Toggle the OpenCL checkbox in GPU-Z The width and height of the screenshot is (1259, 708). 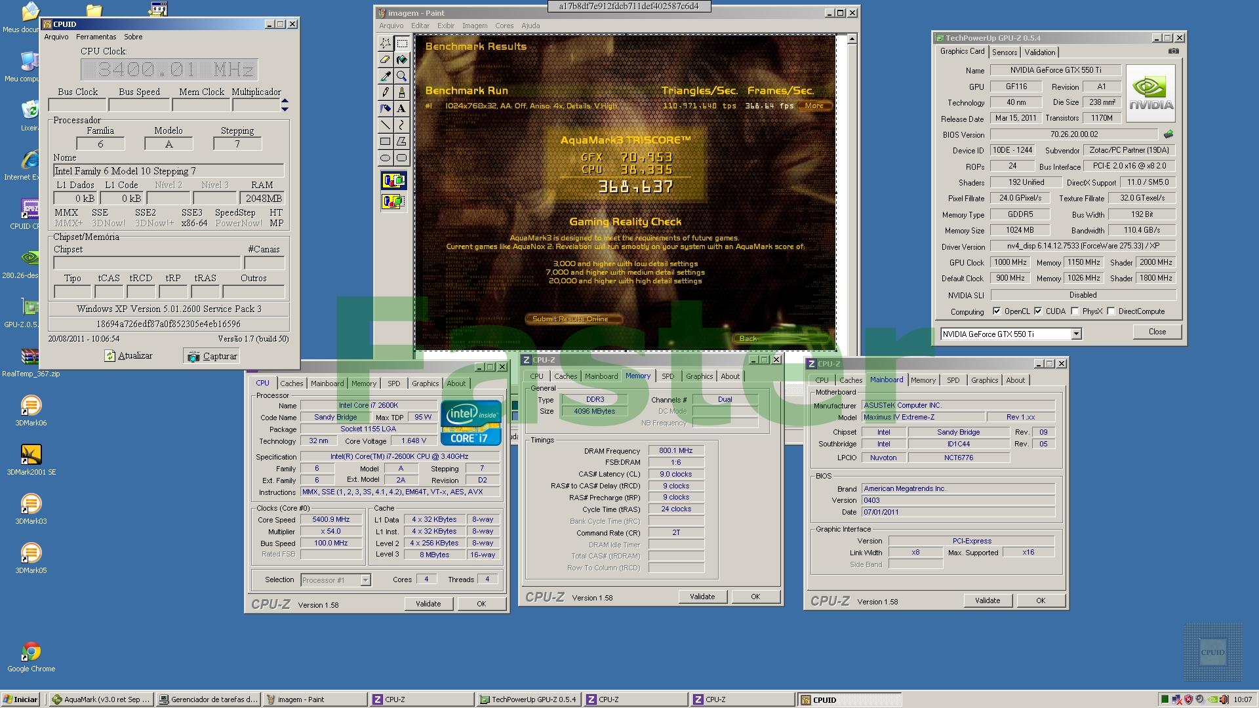[997, 311]
